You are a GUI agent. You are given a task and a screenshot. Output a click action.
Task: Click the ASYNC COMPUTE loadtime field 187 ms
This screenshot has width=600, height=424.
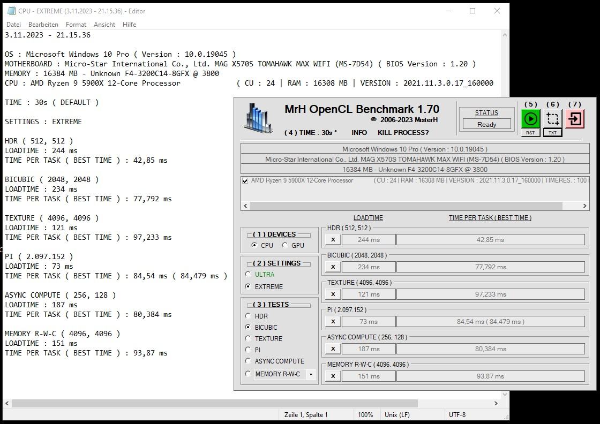pos(369,349)
